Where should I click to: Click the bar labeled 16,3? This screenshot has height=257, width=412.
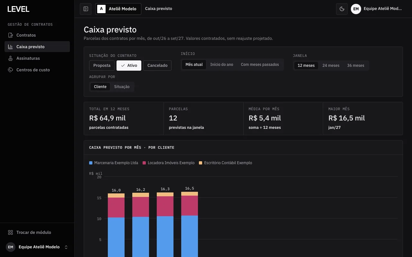coord(165,225)
